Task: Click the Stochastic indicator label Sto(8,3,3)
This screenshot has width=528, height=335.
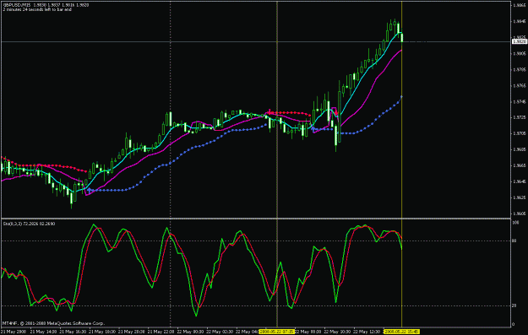Action: click(x=13, y=224)
